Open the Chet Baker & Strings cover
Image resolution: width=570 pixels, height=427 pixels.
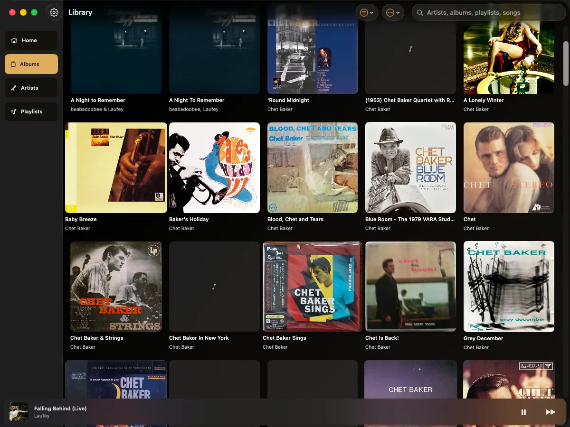[x=116, y=287]
